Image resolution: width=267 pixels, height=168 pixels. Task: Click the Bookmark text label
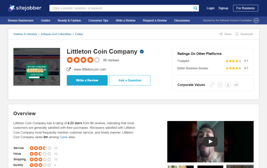tap(247, 34)
